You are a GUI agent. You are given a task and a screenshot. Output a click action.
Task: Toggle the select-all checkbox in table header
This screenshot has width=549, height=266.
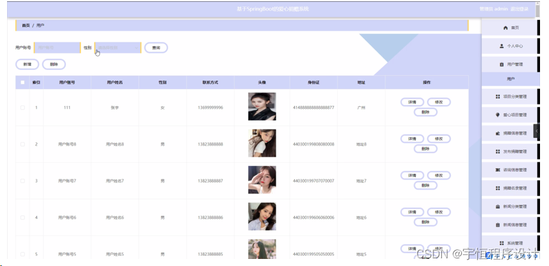click(22, 83)
